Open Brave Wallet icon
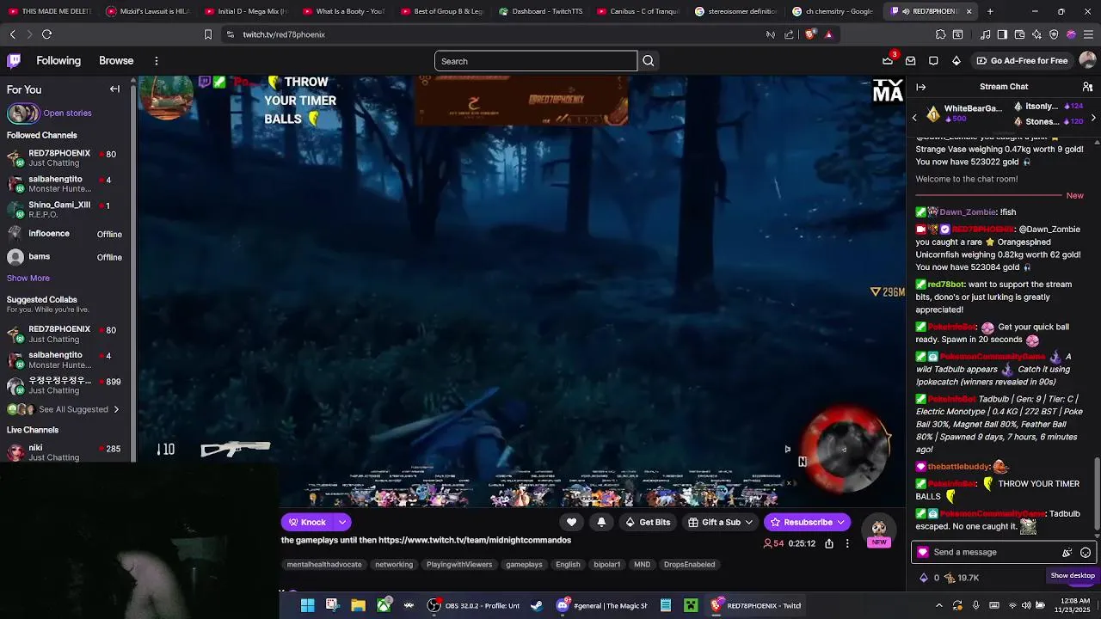Screen dimensions: 1101x619 pyautogui.click(x=1019, y=34)
